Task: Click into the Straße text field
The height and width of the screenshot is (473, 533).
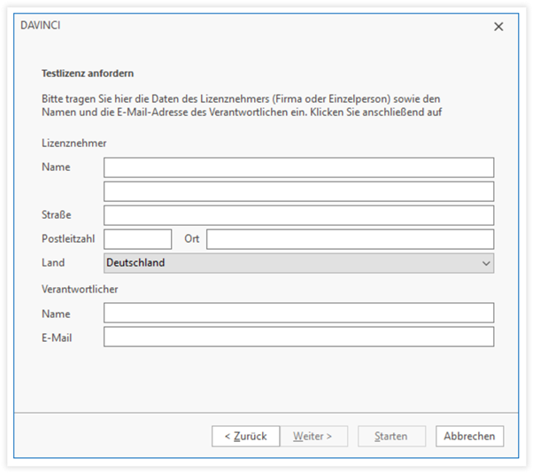Action: (x=298, y=215)
